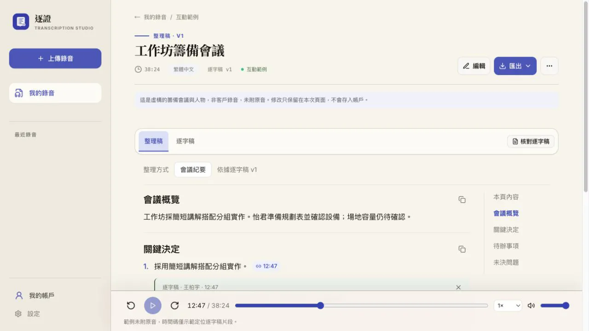Click the play button
Screen dimensions: 589x331
153,306
